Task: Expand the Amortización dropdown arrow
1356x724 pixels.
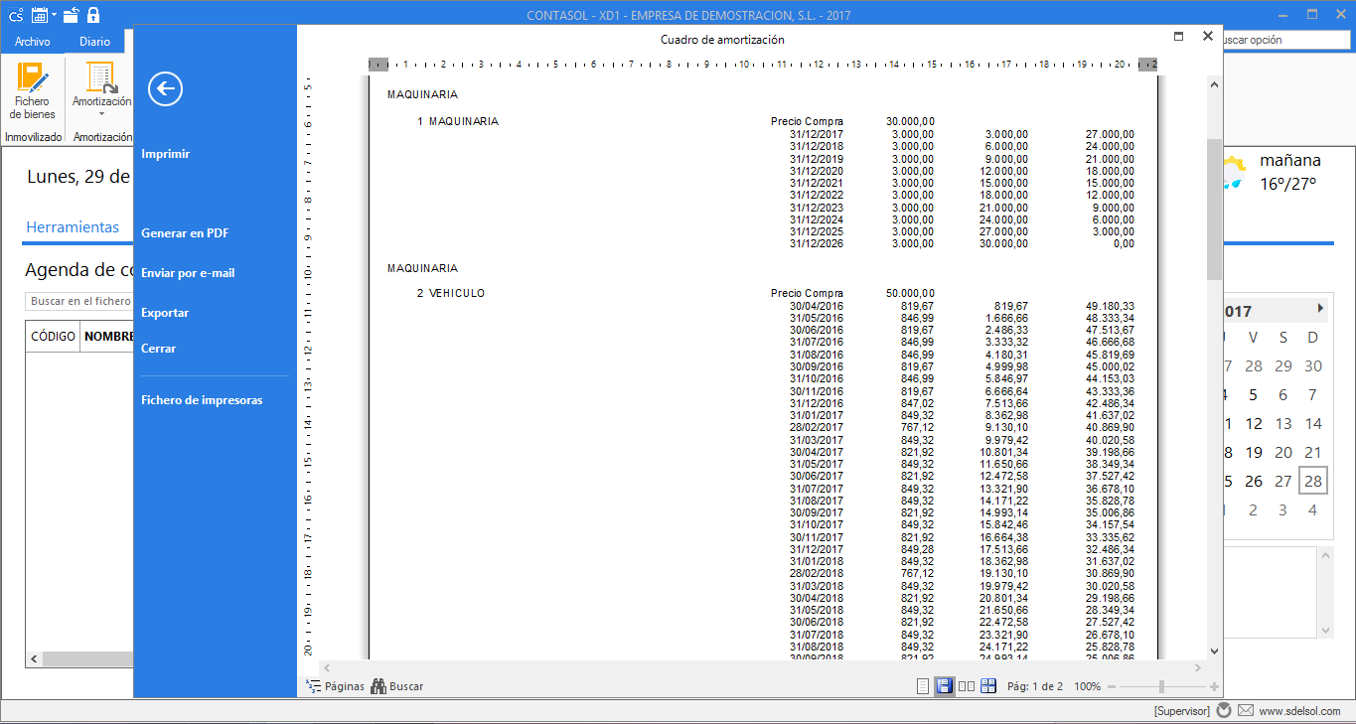Action: (101, 114)
